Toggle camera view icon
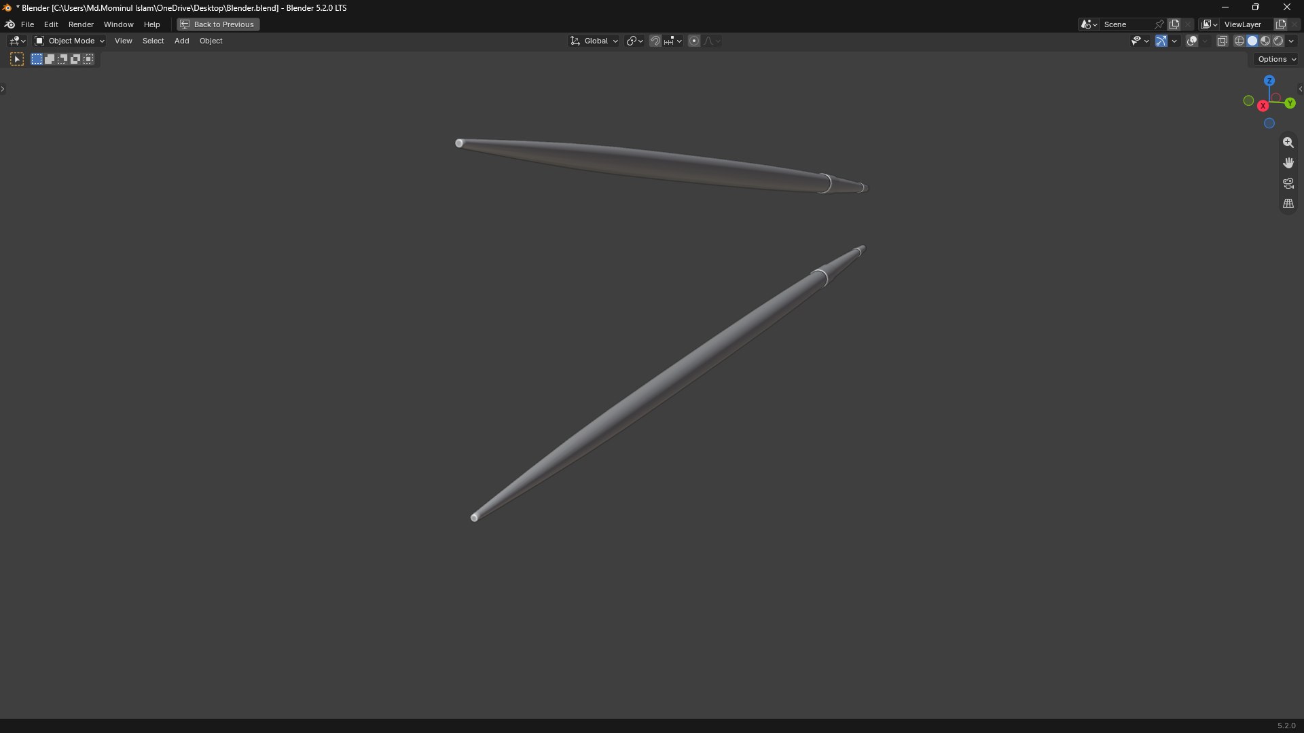The height and width of the screenshot is (733, 1304). 1288,183
